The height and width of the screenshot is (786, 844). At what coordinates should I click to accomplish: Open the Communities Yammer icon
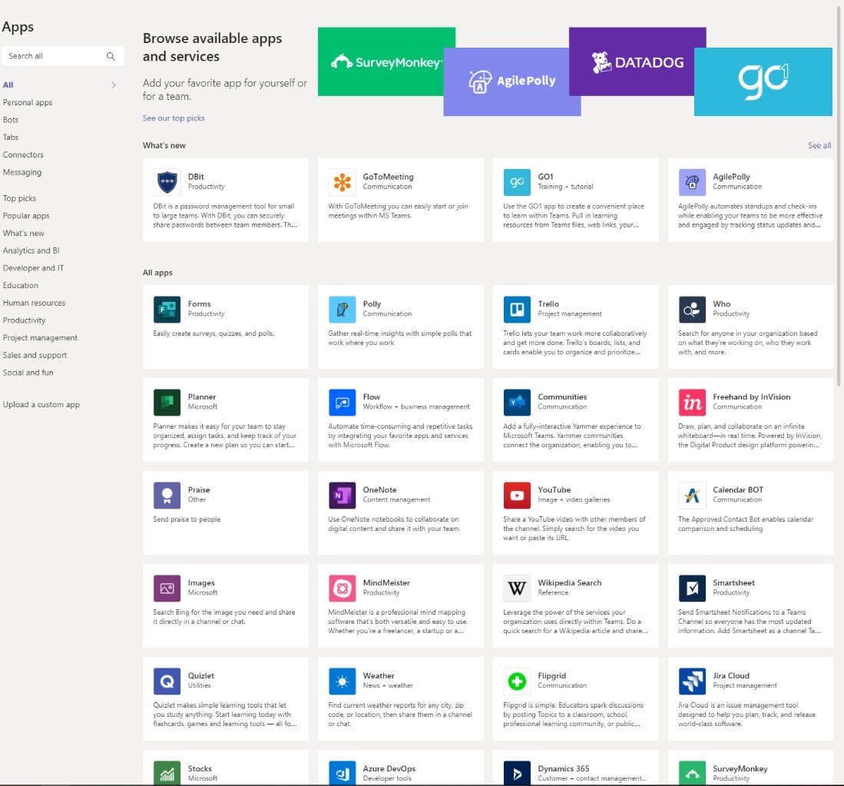(x=517, y=402)
